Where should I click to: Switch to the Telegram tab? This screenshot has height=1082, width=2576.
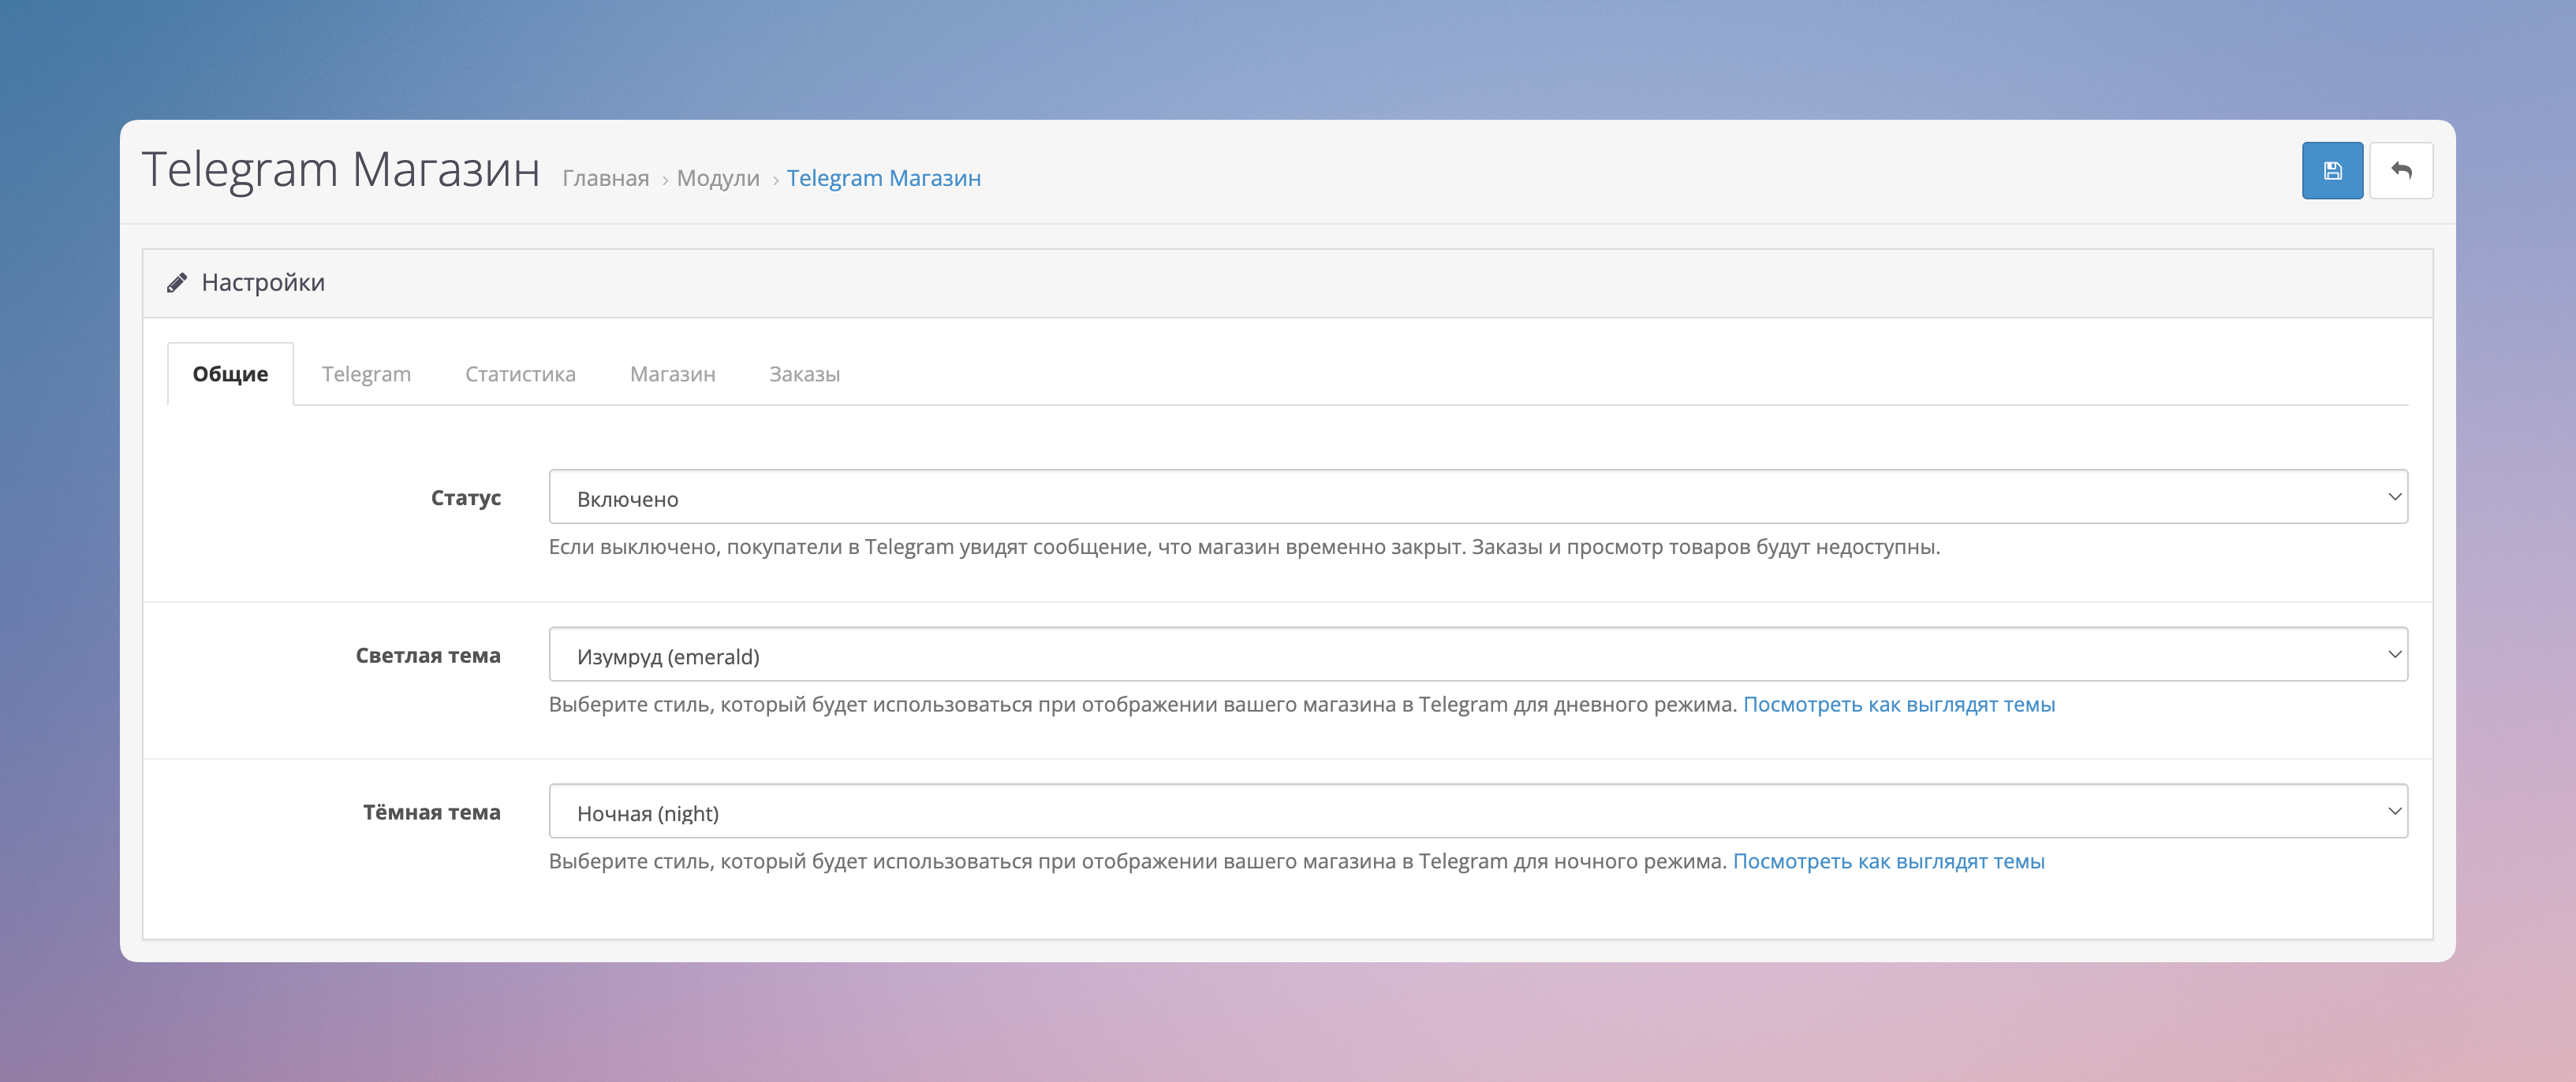pos(366,374)
